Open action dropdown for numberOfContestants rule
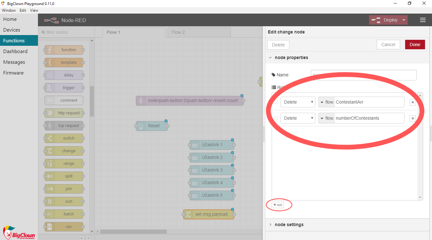 coord(298,118)
